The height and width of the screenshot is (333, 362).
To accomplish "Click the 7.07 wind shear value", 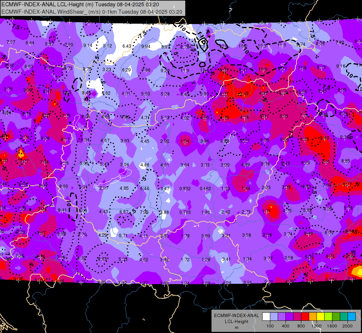I will click(11, 42).
